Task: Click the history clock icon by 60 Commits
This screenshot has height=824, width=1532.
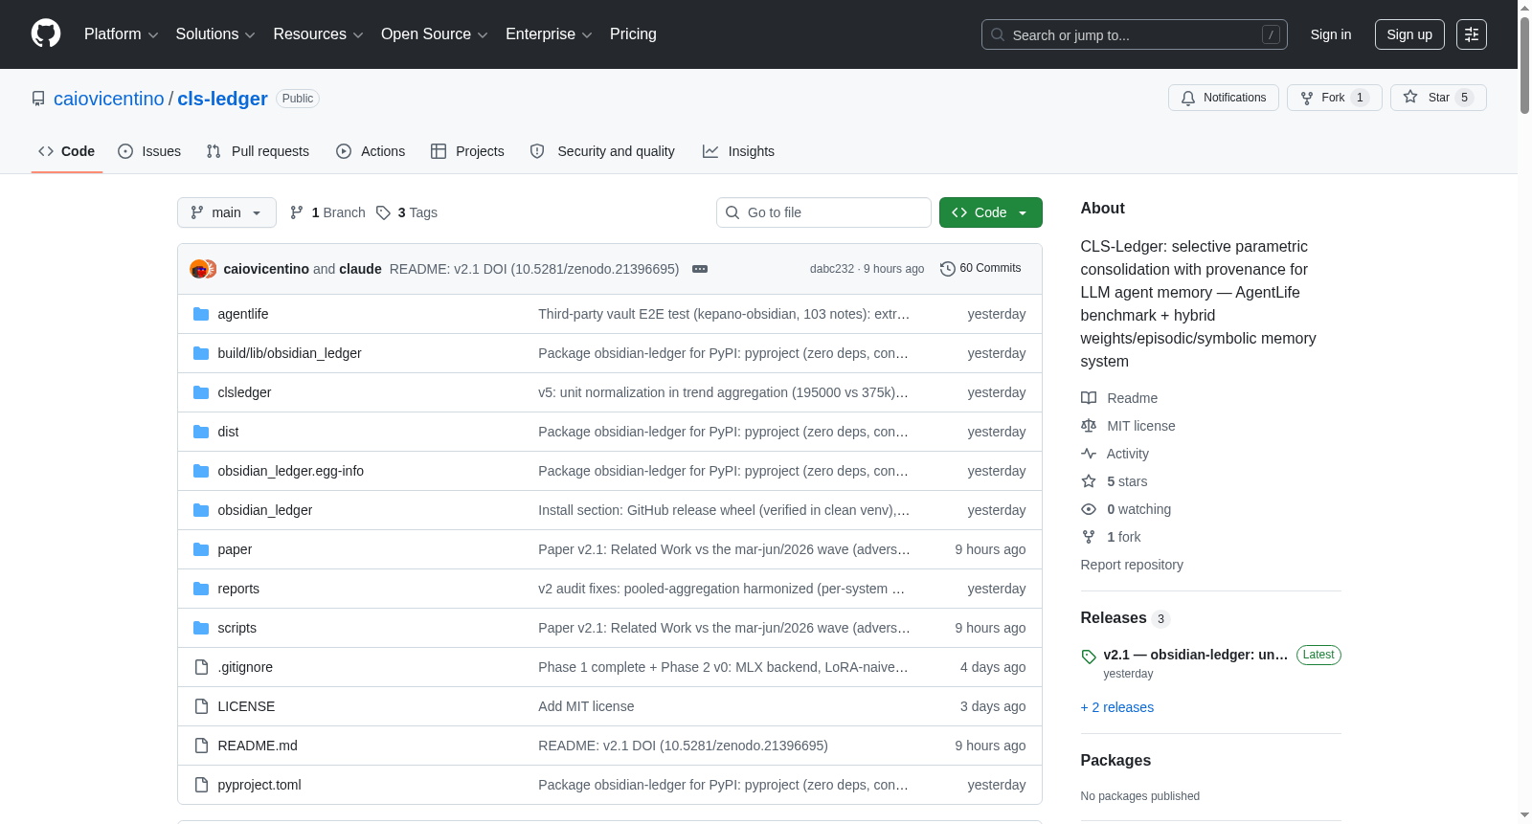Action: pos(948,269)
